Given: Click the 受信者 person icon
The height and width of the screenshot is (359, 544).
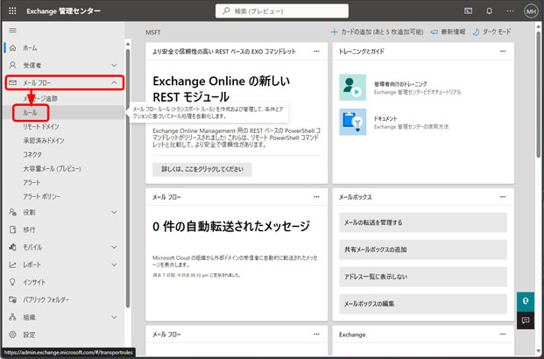Looking at the screenshot, I should [x=13, y=65].
